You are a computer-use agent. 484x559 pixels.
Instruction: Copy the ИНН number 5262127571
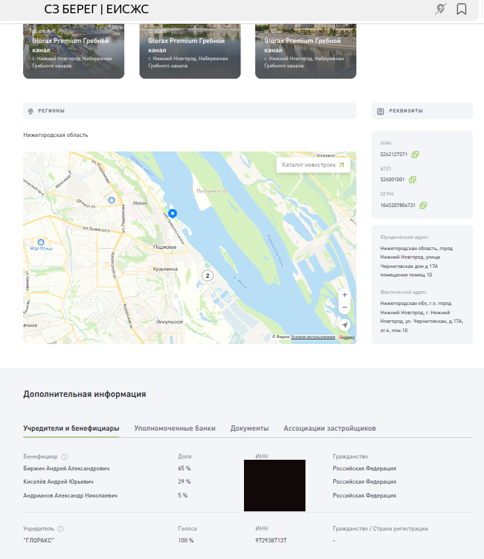[x=415, y=155]
